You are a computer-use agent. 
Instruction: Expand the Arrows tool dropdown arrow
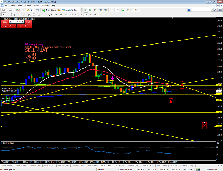51,15
